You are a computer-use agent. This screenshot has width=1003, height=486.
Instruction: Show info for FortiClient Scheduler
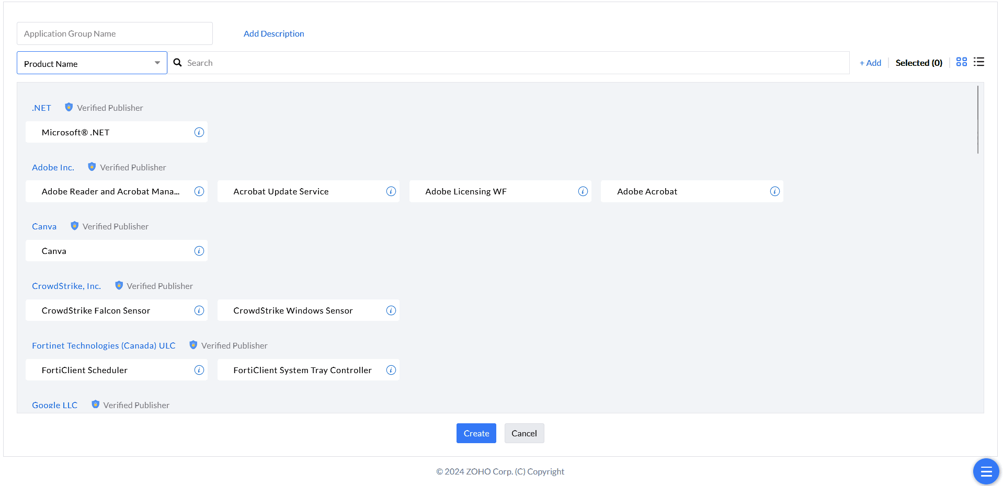[199, 370]
